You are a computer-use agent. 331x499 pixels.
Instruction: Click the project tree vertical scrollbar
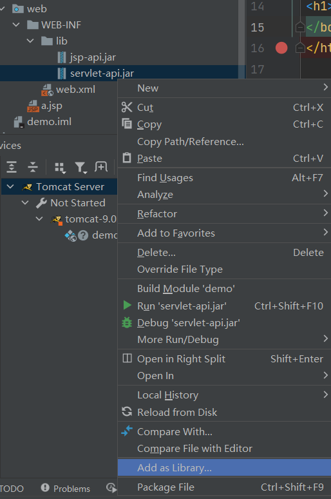[241, 39]
